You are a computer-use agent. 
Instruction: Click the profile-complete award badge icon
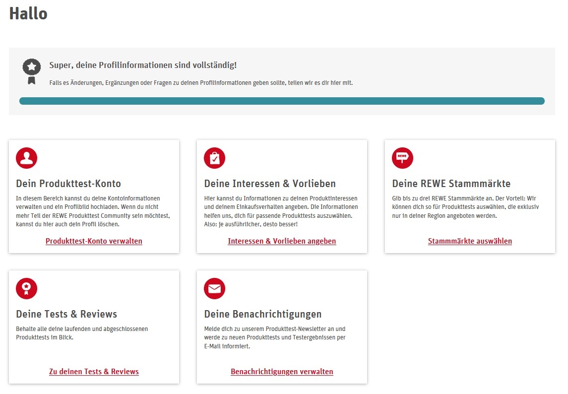(32, 71)
